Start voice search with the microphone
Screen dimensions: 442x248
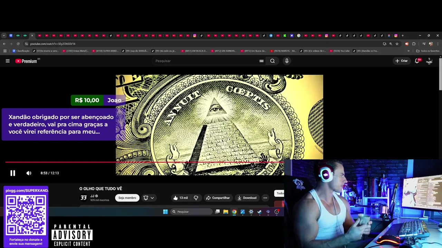287,61
